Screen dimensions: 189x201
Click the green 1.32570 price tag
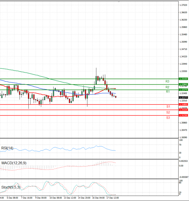(183, 90)
